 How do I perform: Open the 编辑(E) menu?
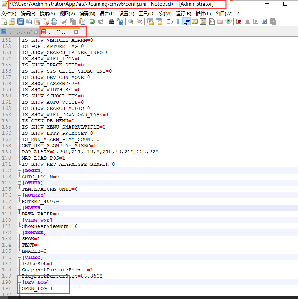click(x=28, y=14)
